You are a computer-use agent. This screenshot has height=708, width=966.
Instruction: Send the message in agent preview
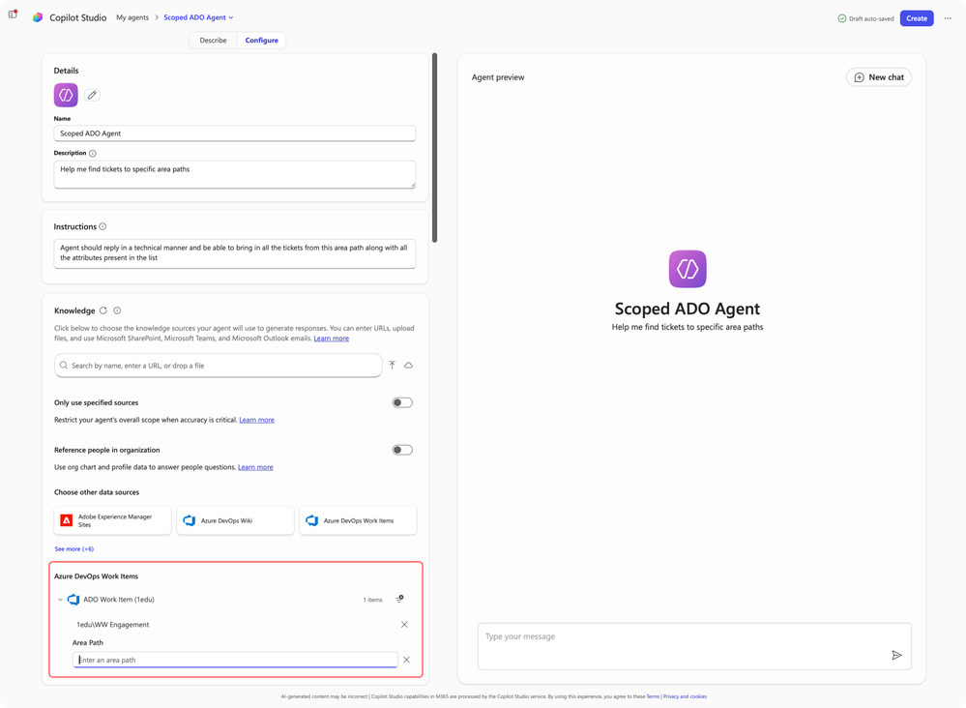click(x=897, y=655)
